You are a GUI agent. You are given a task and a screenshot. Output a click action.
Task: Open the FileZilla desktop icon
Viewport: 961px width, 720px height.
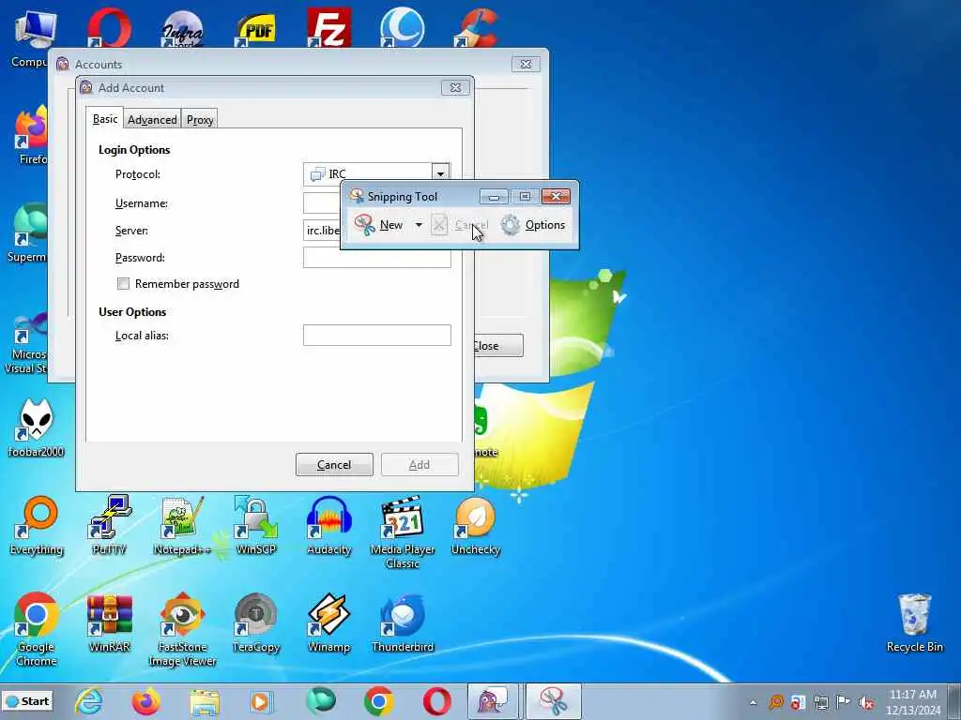pos(329,27)
